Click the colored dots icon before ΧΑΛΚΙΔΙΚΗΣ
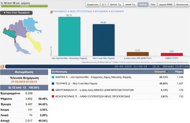 [52, 12]
